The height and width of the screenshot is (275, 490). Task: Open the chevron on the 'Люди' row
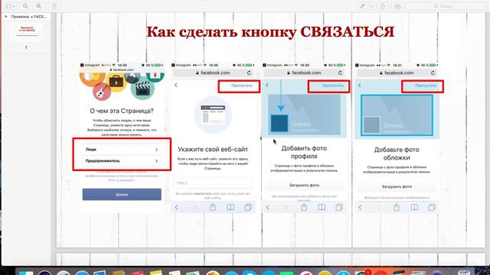pyautogui.click(x=156, y=150)
